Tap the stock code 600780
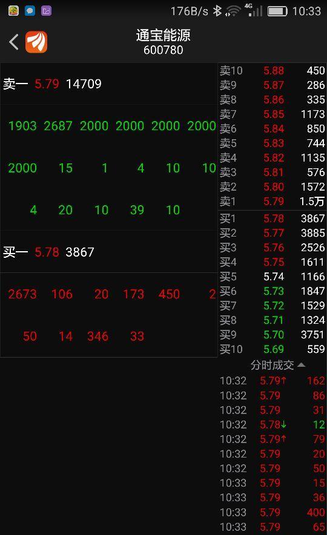This screenshot has height=535, width=327. pyautogui.click(x=163, y=50)
